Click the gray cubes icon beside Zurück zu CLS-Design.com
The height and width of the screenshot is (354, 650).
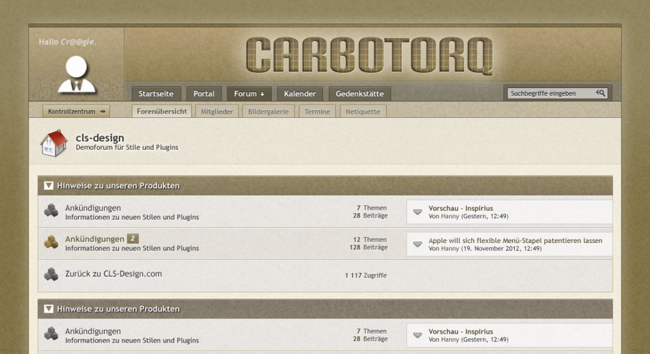click(x=51, y=275)
